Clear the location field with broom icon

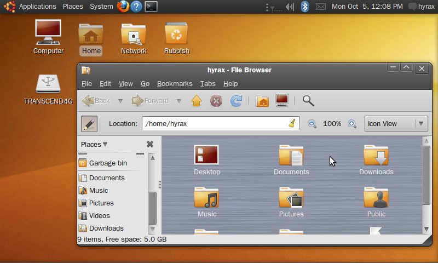click(x=292, y=123)
